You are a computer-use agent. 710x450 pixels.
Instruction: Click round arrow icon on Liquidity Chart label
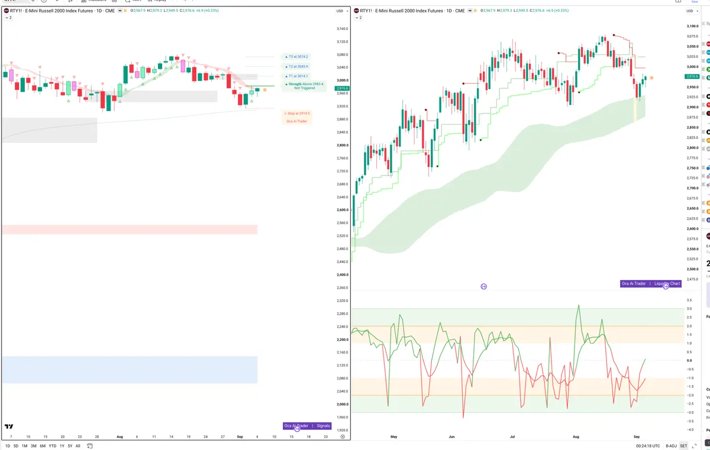tap(666, 286)
